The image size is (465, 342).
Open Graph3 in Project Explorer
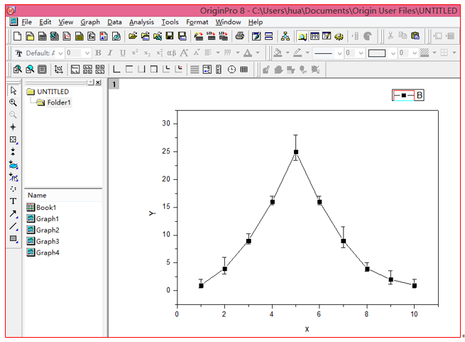click(x=48, y=241)
